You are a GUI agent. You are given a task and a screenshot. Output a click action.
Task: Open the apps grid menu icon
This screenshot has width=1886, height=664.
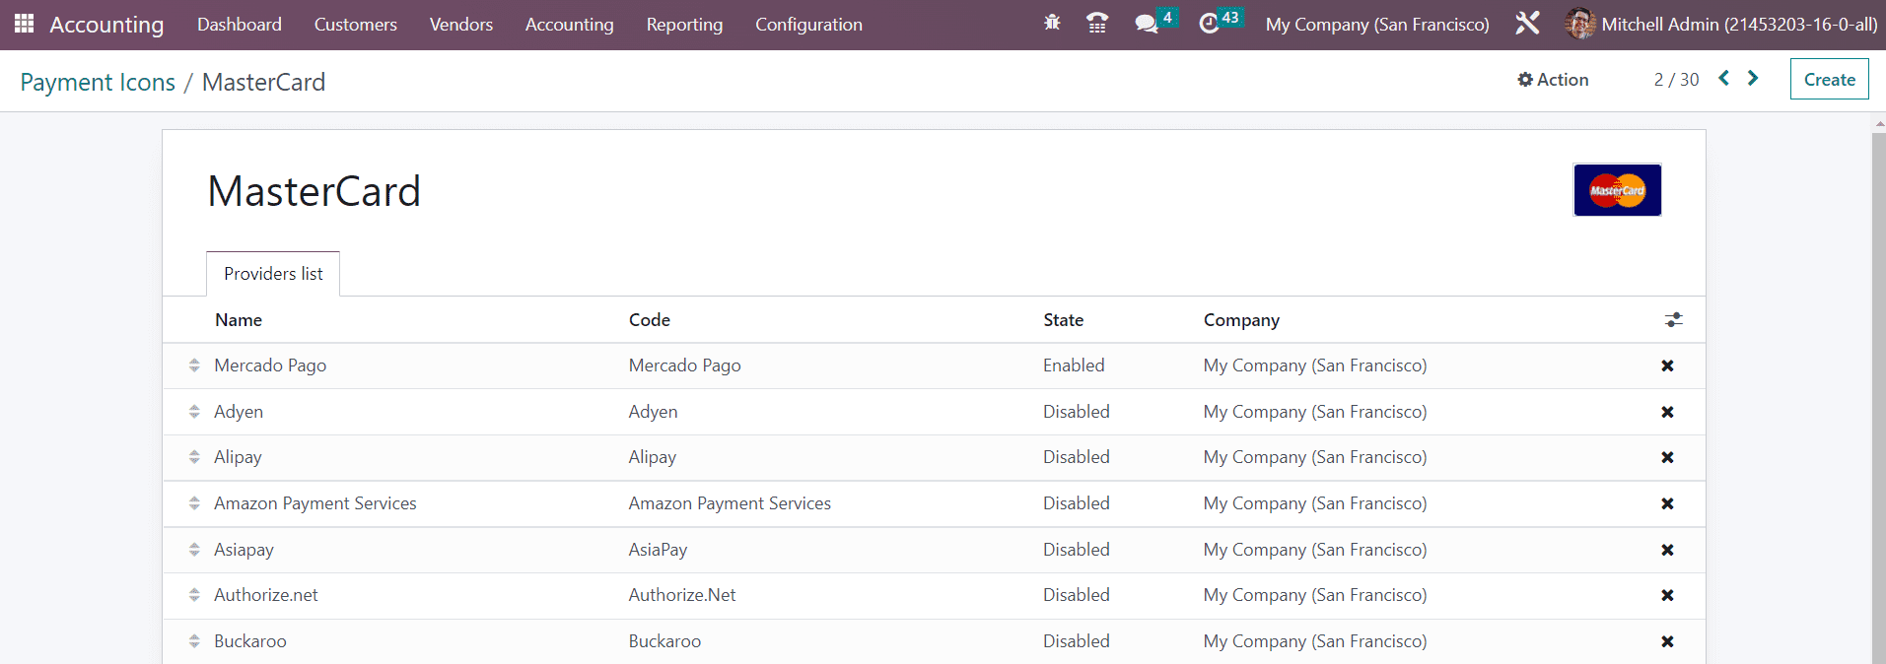click(24, 24)
